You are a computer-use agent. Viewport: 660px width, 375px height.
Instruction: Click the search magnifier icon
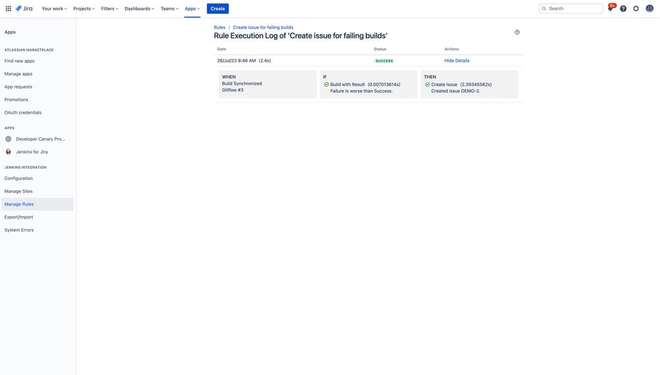544,9
